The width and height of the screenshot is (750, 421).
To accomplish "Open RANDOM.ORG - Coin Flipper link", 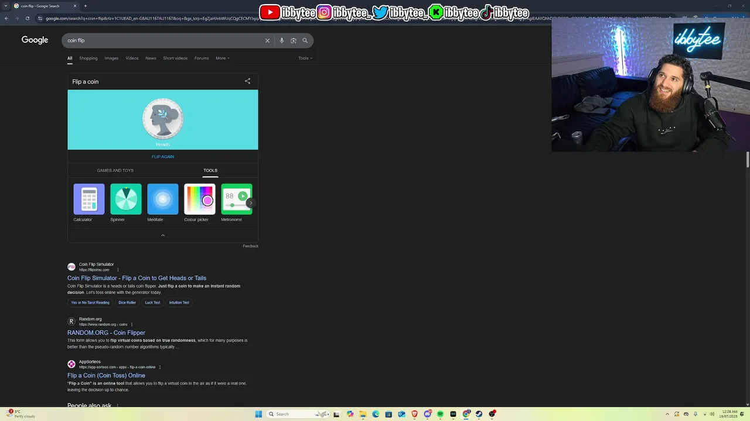I will point(106,333).
